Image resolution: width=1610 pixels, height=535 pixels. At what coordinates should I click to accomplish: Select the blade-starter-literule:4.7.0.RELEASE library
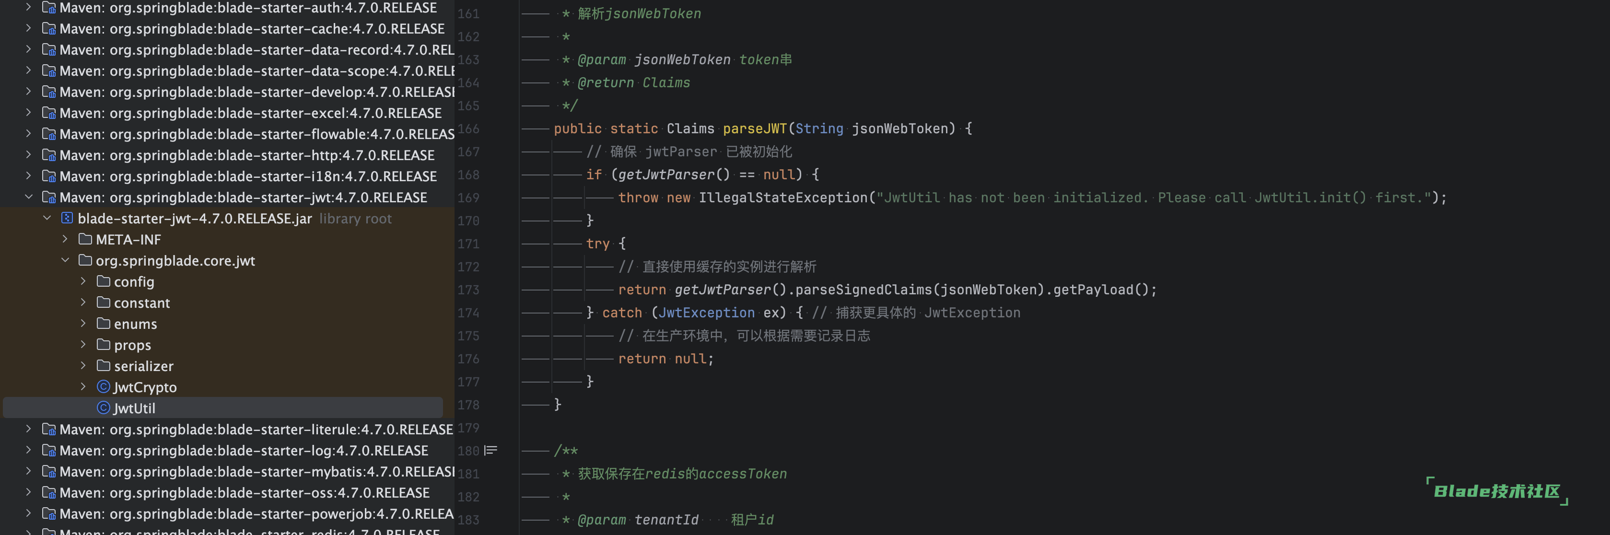coord(250,430)
